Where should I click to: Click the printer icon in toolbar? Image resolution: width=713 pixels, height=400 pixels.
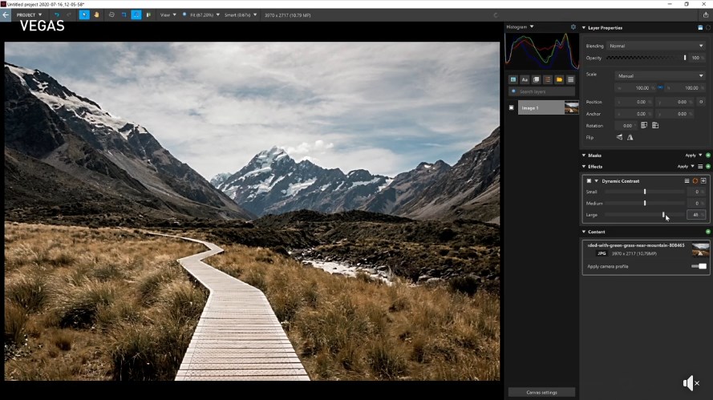point(111,15)
